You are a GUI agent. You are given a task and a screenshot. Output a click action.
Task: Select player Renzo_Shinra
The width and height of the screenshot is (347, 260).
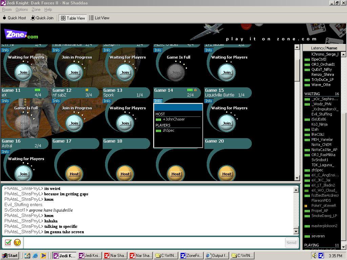pos(322,74)
